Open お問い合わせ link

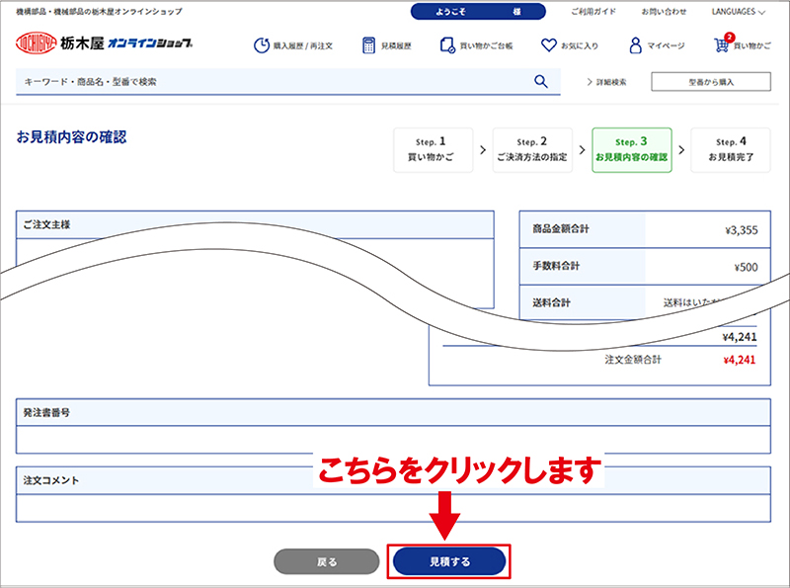click(664, 12)
